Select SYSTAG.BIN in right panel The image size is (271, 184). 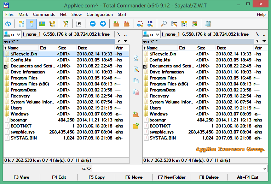pyautogui.click(x=205, y=138)
